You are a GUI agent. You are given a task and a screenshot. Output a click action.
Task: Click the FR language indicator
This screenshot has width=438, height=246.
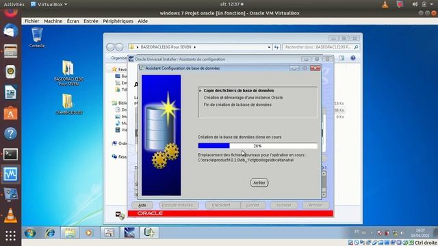pos(357,232)
